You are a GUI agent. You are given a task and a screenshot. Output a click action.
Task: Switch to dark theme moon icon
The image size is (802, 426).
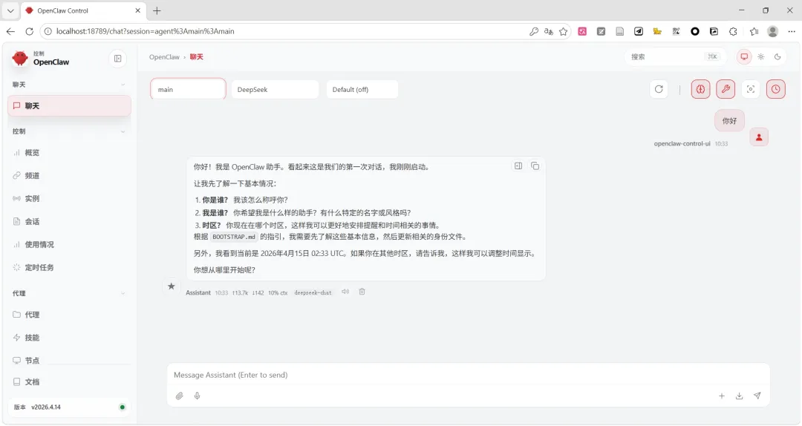(777, 56)
